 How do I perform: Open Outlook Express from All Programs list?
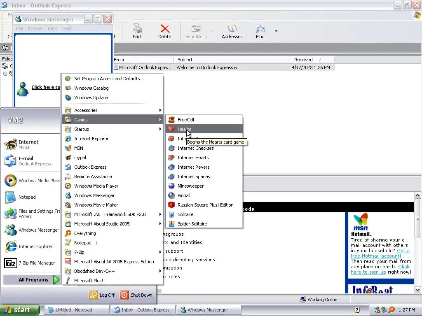pos(113,167)
